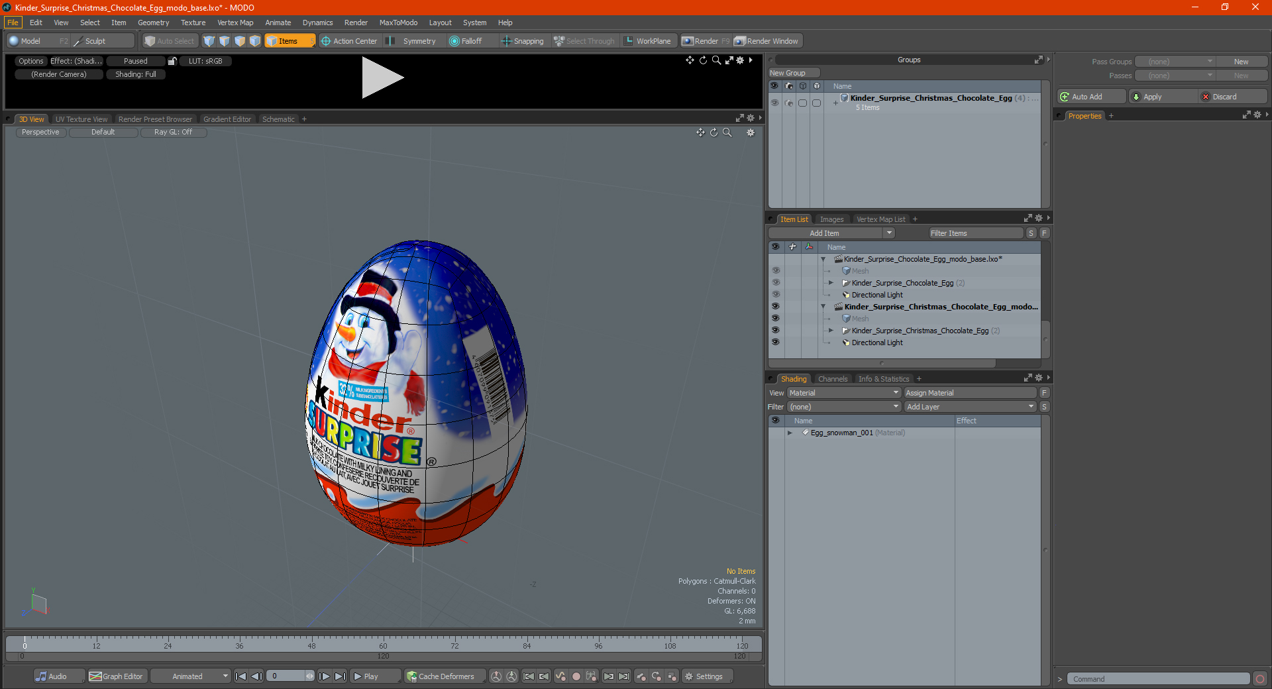Open the Graph Editor
The image size is (1272, 689).
[117, 676]
